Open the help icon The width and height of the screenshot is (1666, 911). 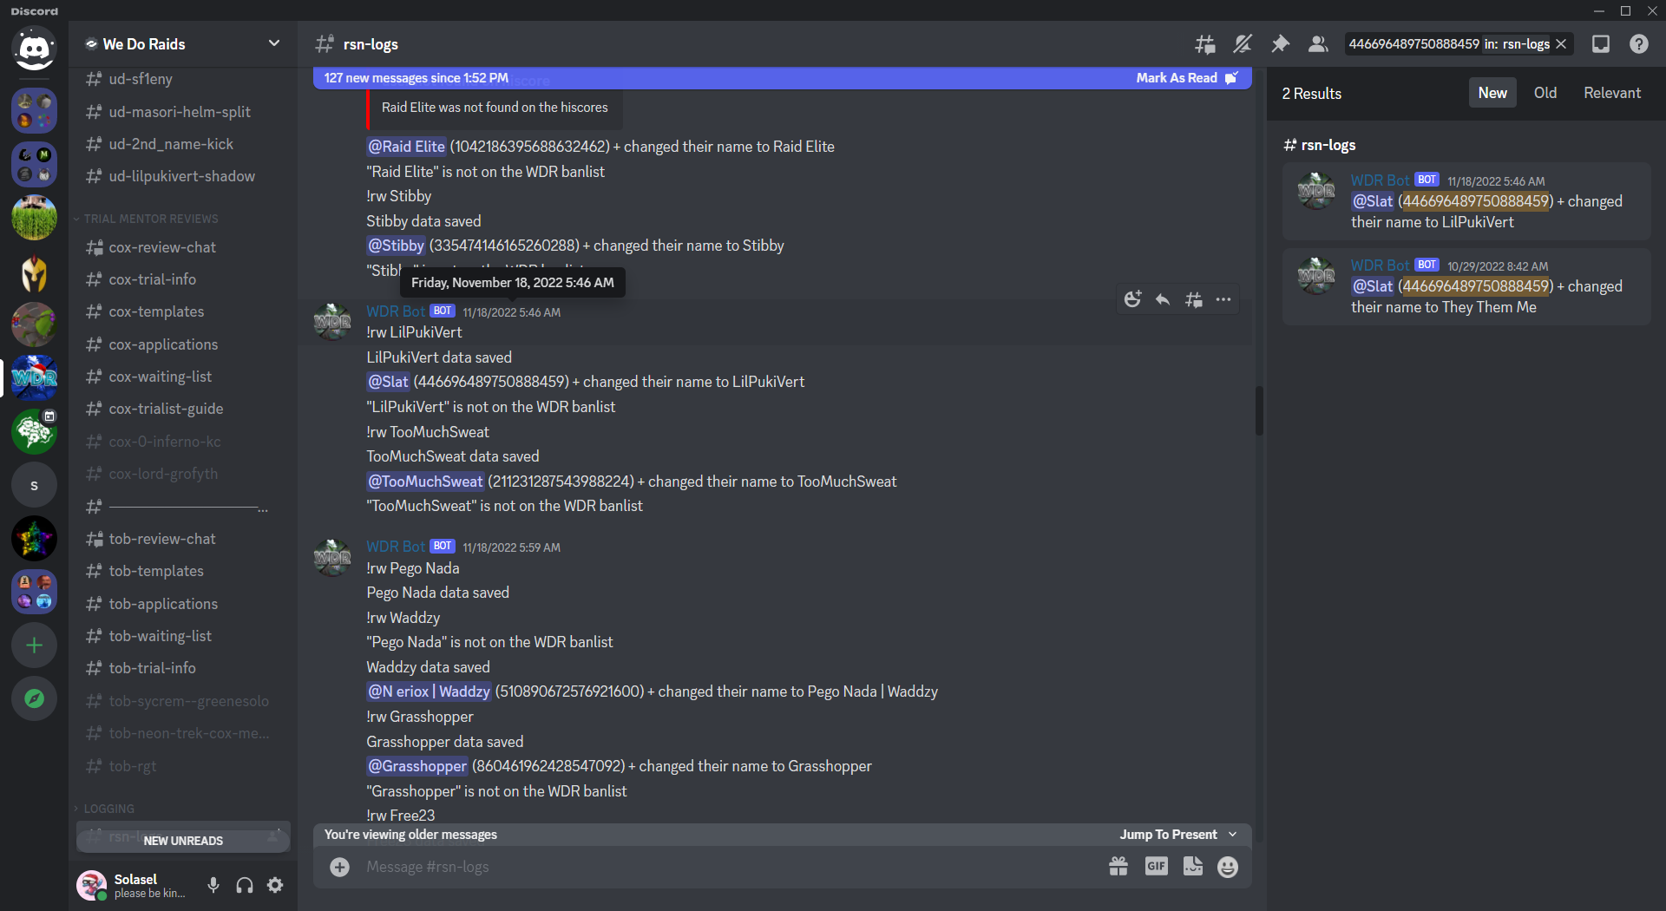1639,44
